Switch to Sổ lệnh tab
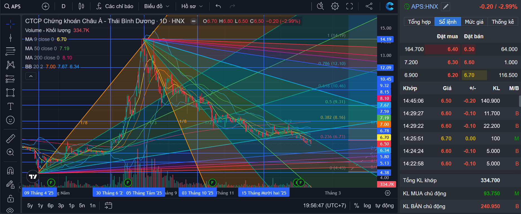Image resolution: width=521 pixels, height=214 pixels. pos(448,22)
